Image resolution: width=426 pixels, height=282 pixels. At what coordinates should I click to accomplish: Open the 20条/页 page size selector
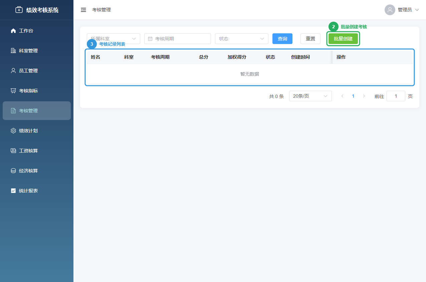coord(310,96)
